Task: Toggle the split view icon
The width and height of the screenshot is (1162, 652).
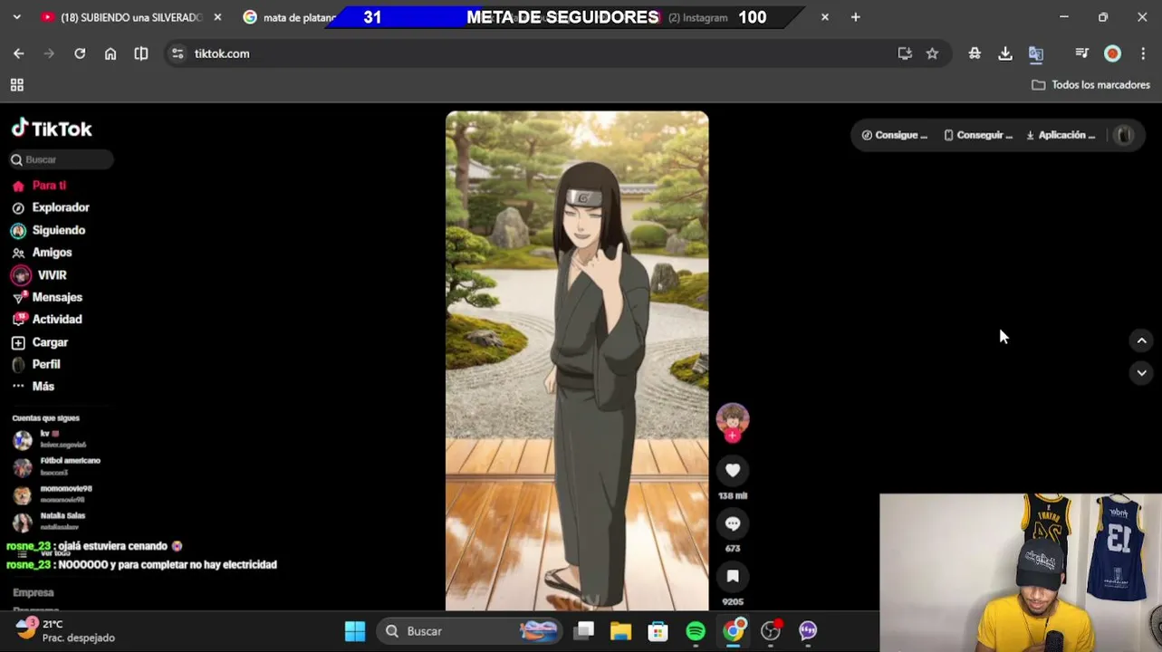Action: point(141,53)
